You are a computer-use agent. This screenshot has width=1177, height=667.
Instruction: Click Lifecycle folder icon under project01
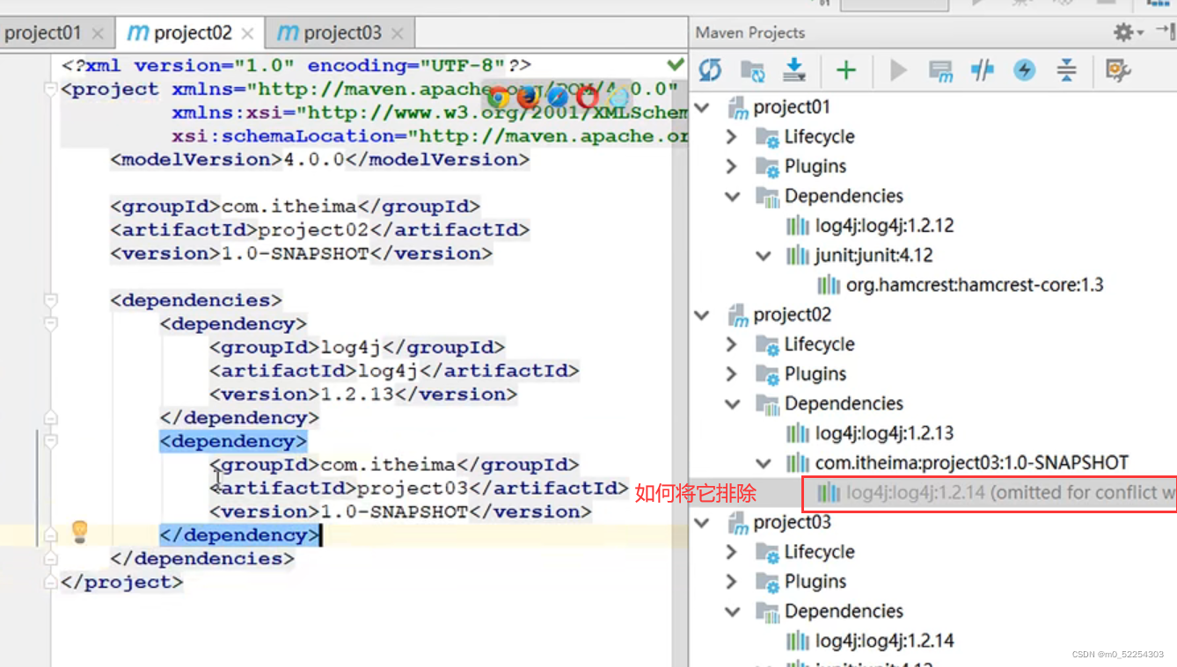[x=768, y=137]
